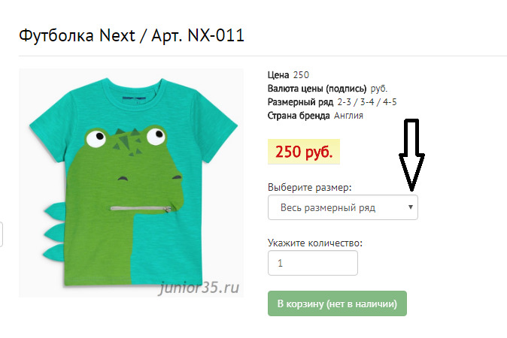Click the 'Укажите количество:' label
507x338 pixels.
[315, 243]
